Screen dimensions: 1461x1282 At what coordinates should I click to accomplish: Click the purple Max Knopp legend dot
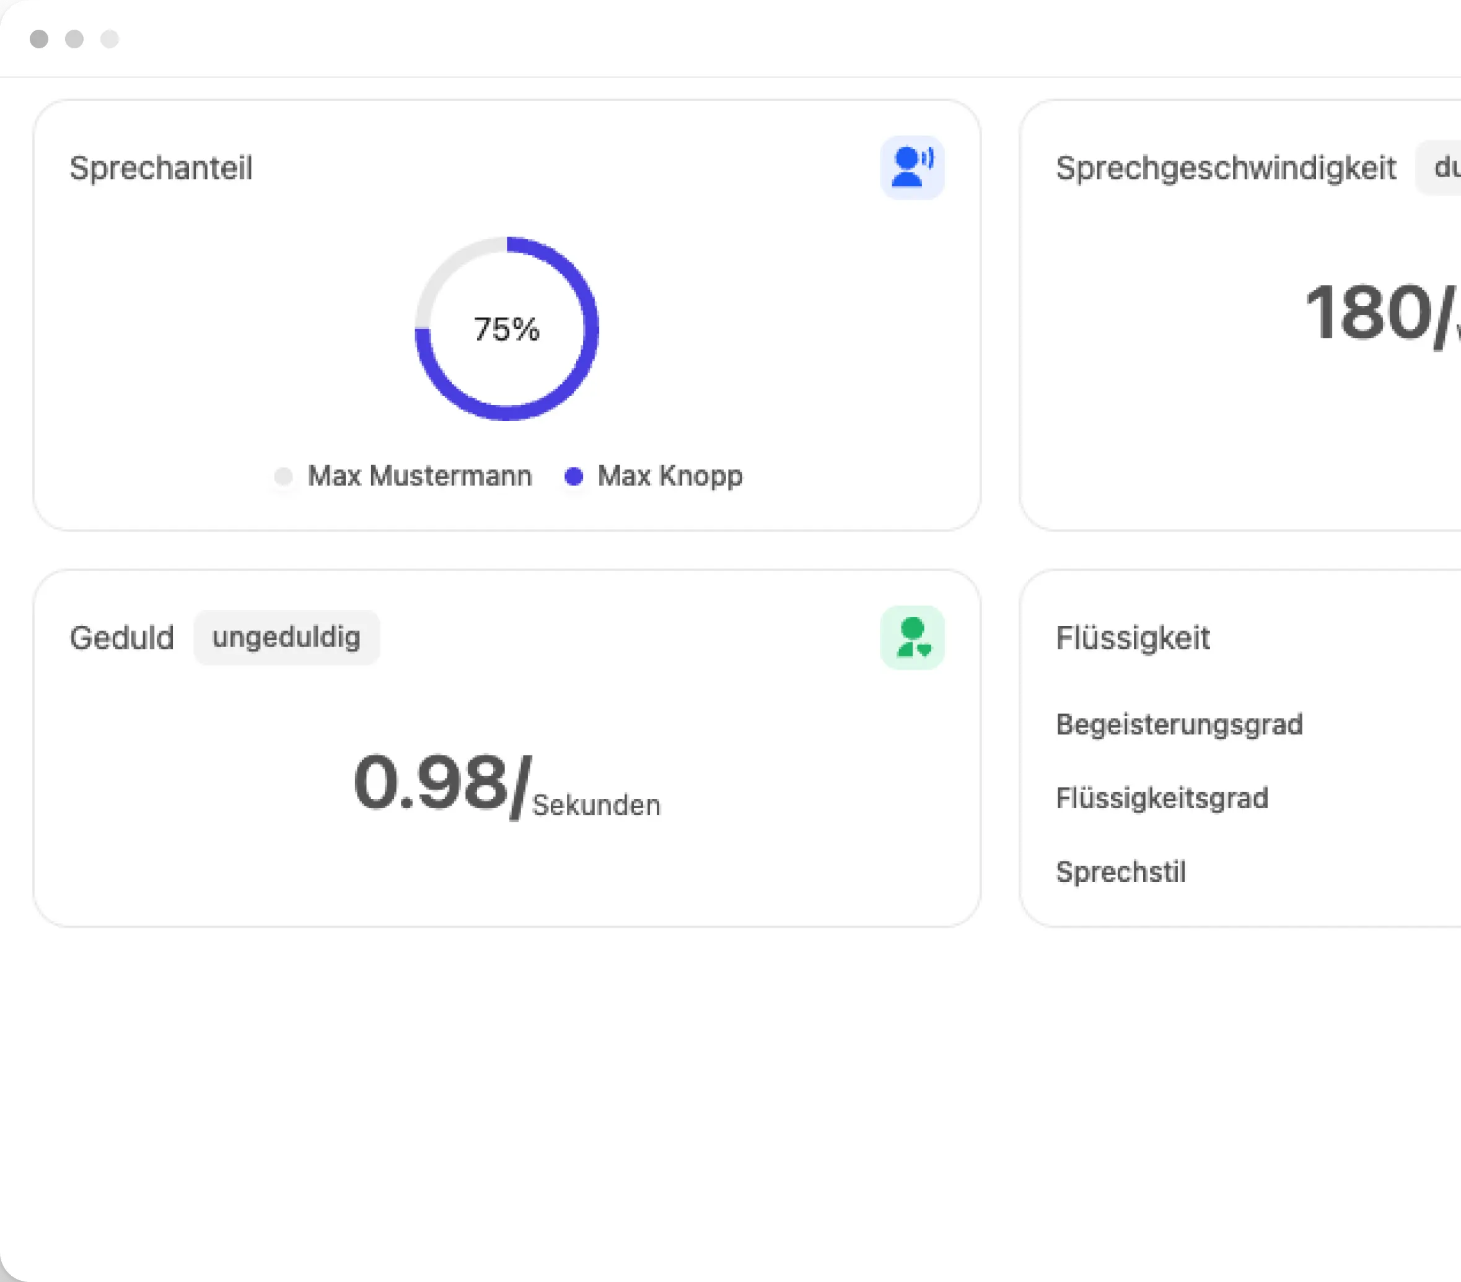(573, 476)
